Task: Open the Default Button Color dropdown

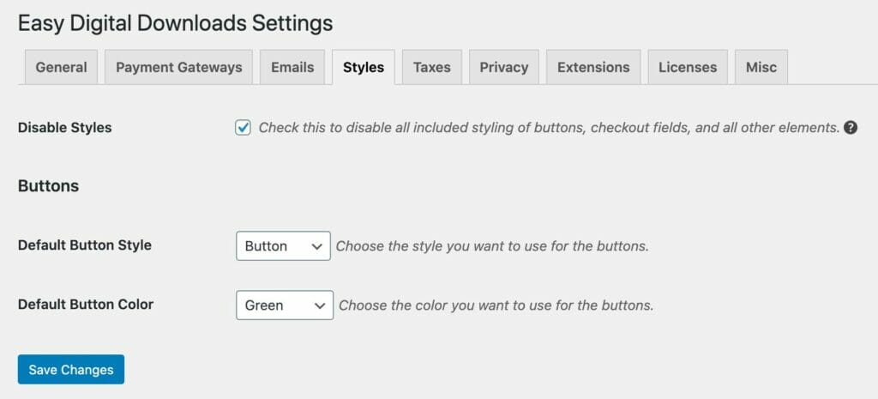Action: pyautogui.click(x=285, y=305)
